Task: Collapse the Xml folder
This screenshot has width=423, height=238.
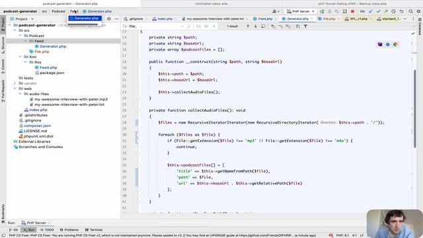Action: coord(20,57)
